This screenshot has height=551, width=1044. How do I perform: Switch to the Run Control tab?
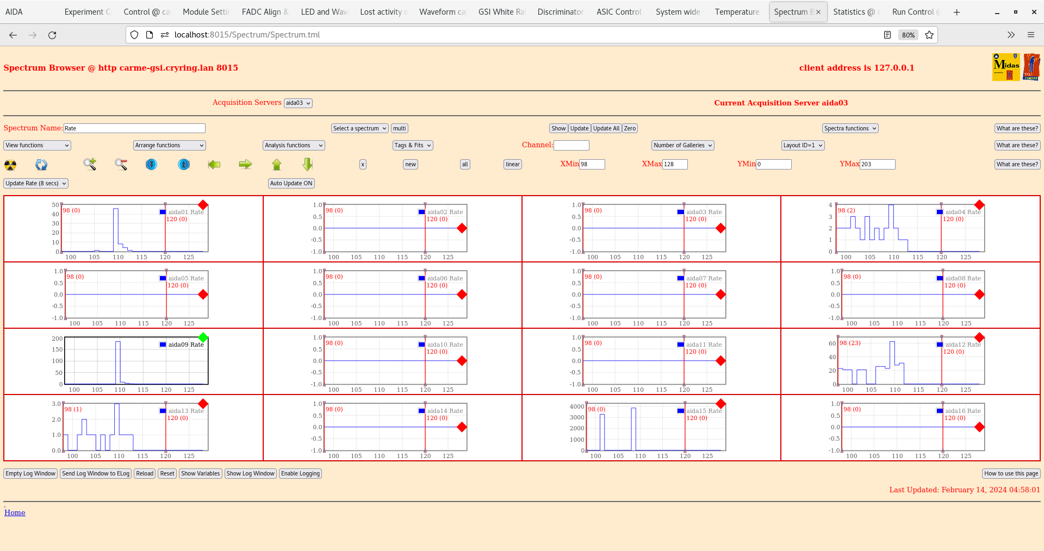[x=915, y=11]
